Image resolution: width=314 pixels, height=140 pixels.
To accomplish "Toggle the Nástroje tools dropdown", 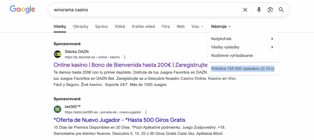I will click(221, 27).
